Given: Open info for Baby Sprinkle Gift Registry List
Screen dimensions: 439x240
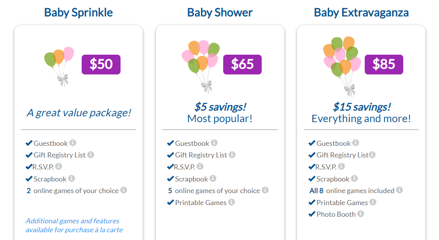Looking at the screenshot, I should point(91,155).
